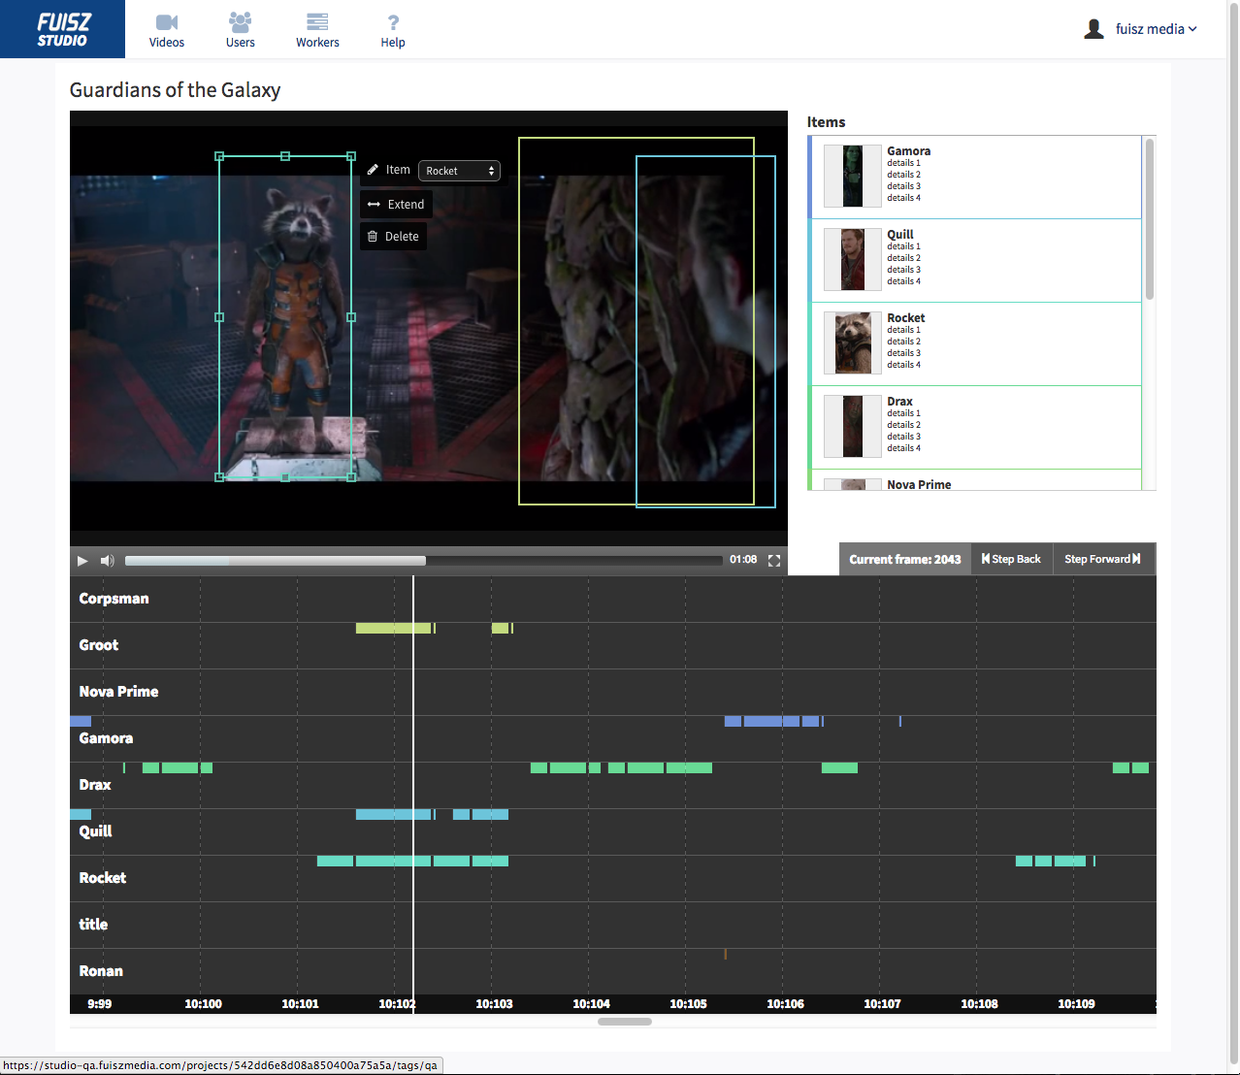
Task: Click the video progress seek bar
Action: [423, 561]
